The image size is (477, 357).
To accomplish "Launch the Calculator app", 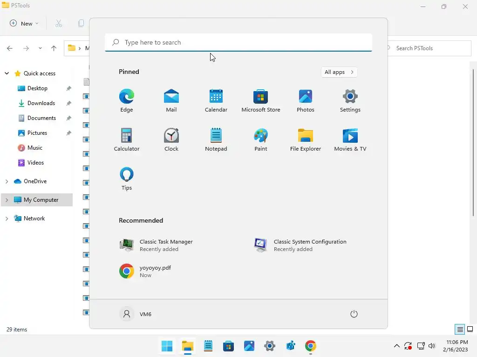I will (127, 139).
